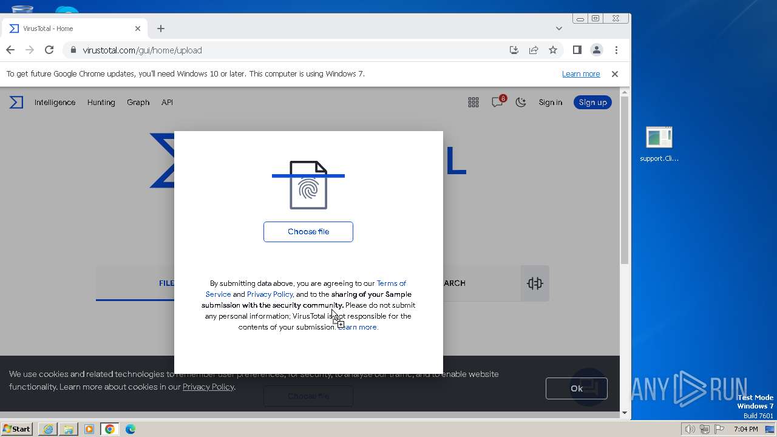Click the install app icon in address bar
777x437 pixels.
514,50
